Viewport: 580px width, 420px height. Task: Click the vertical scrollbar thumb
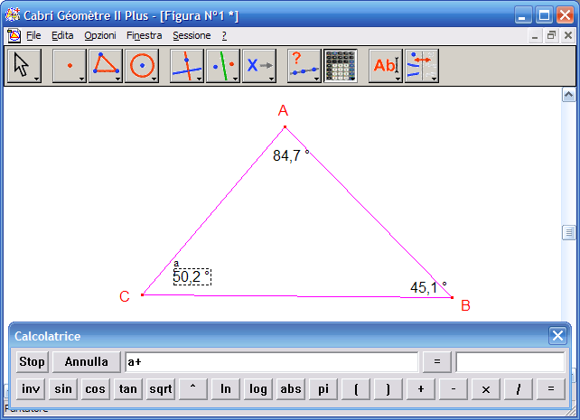pyautogui.click(x=568, y=232)
